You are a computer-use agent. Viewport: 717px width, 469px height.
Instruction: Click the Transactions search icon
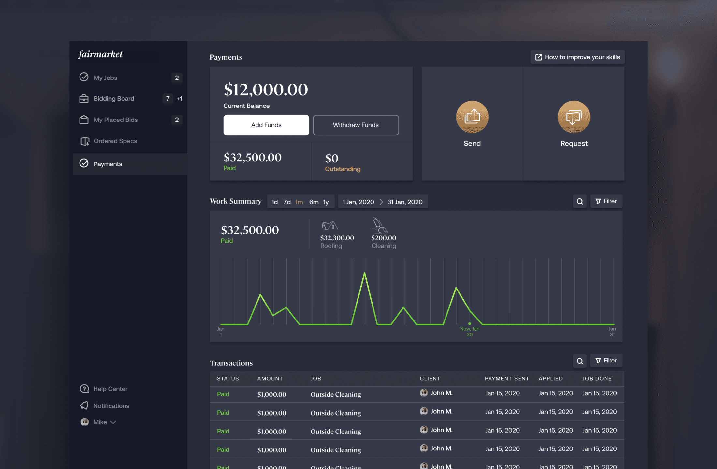tap(580, 361)
